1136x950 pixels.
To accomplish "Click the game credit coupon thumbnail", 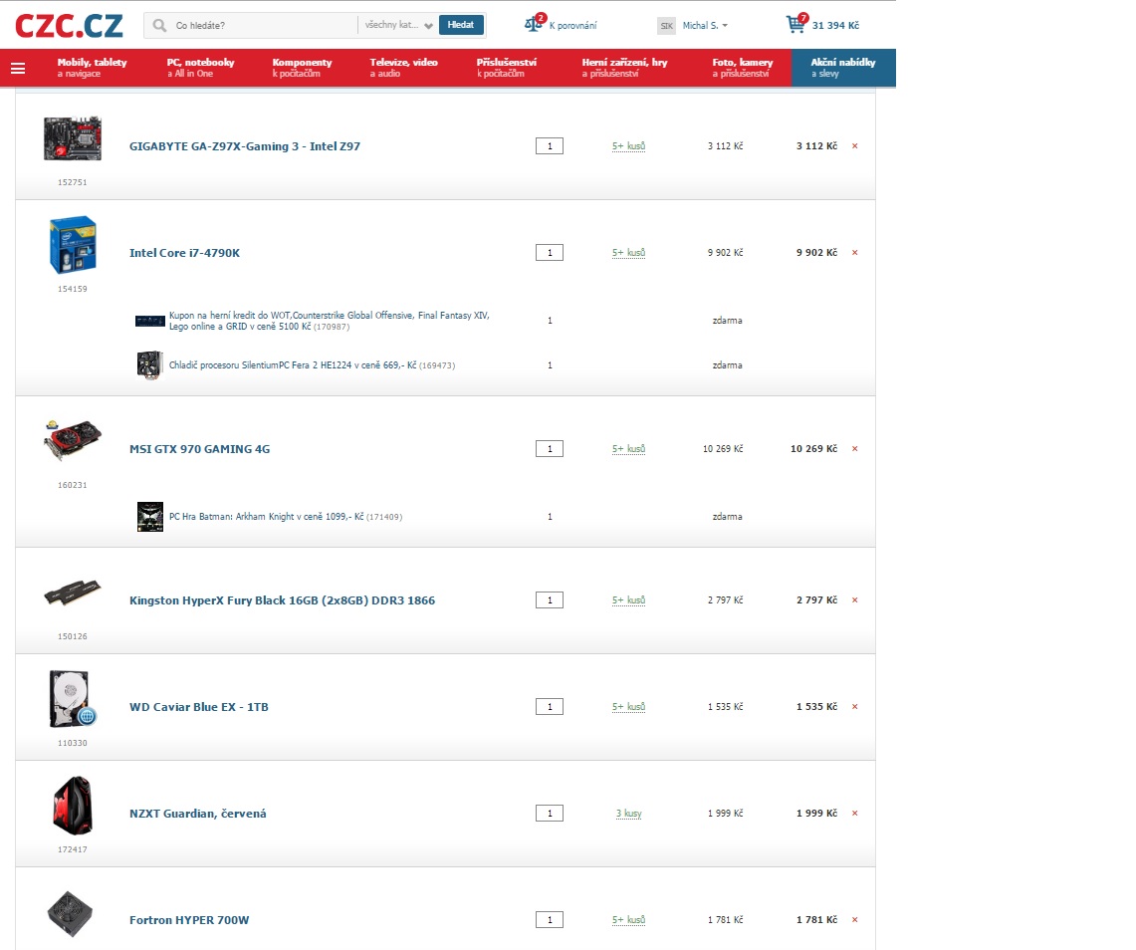I will point(150,321).
